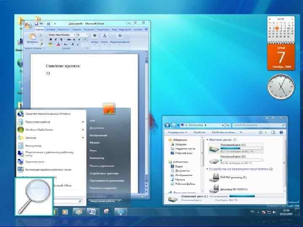Screen dimensions: 303x227
Task: Click the volume speaker icon in tray
Action: [x=274, y=212]
